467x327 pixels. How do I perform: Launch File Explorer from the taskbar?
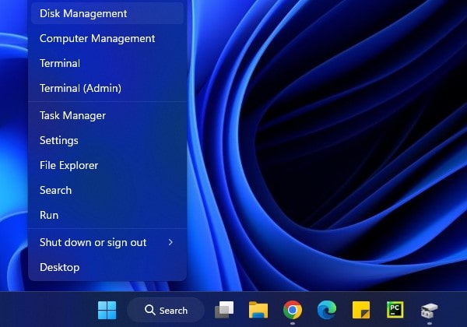[258, 310]
